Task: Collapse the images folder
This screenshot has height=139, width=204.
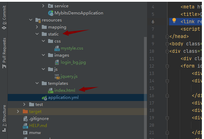Action: 43,55
